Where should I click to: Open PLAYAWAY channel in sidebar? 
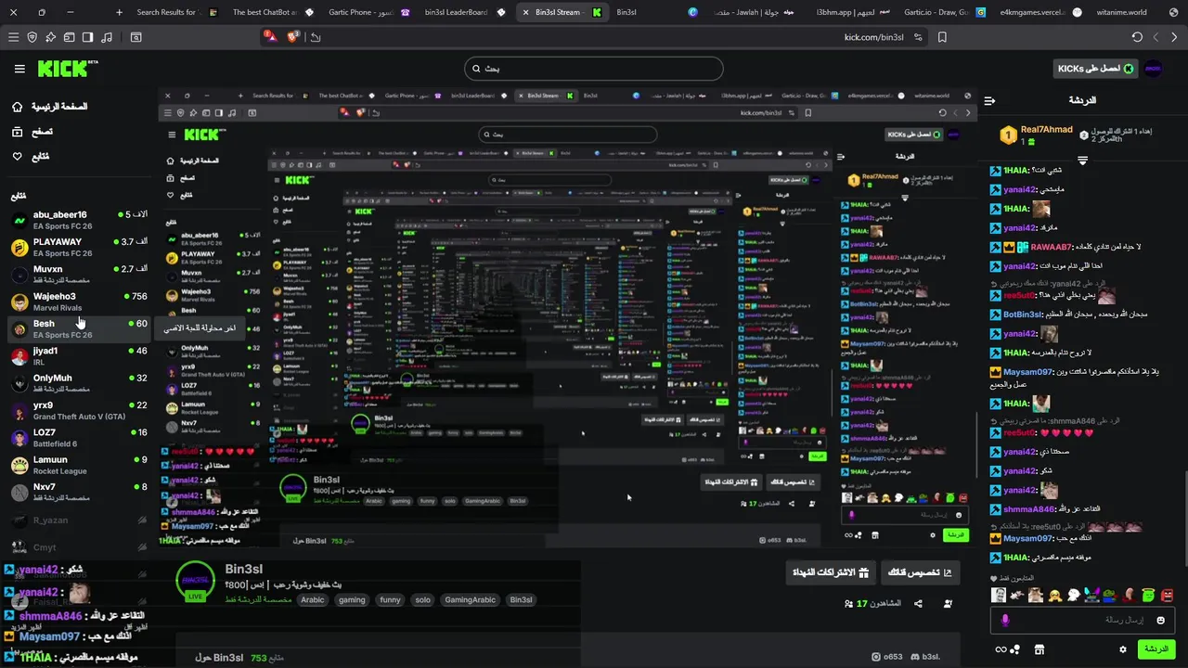coord(78,247)
